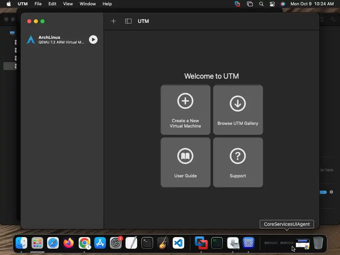Start the ArchLinux virtual machine
The image size is (340, 255).
tap(93, 40)
